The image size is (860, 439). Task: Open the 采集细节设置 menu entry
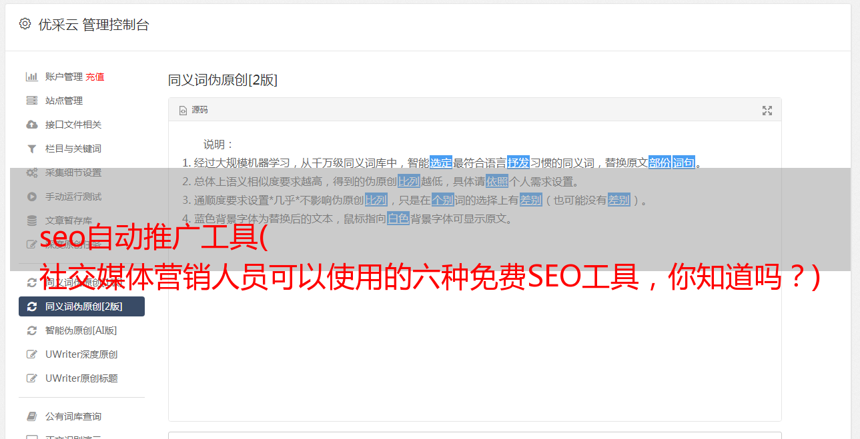[81, 173]
